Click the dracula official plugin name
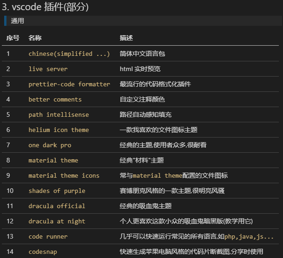Viewport: 283px width, 258px height. 57,206
